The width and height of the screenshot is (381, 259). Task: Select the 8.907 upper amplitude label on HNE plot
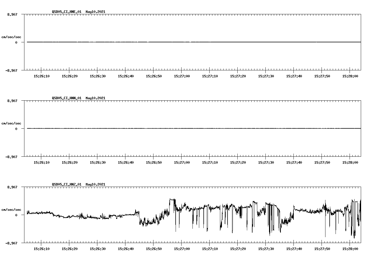13,14
